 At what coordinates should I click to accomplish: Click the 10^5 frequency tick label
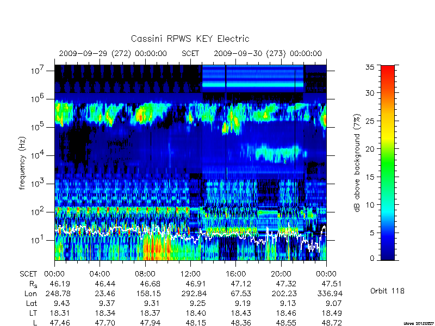coord(38,127)
